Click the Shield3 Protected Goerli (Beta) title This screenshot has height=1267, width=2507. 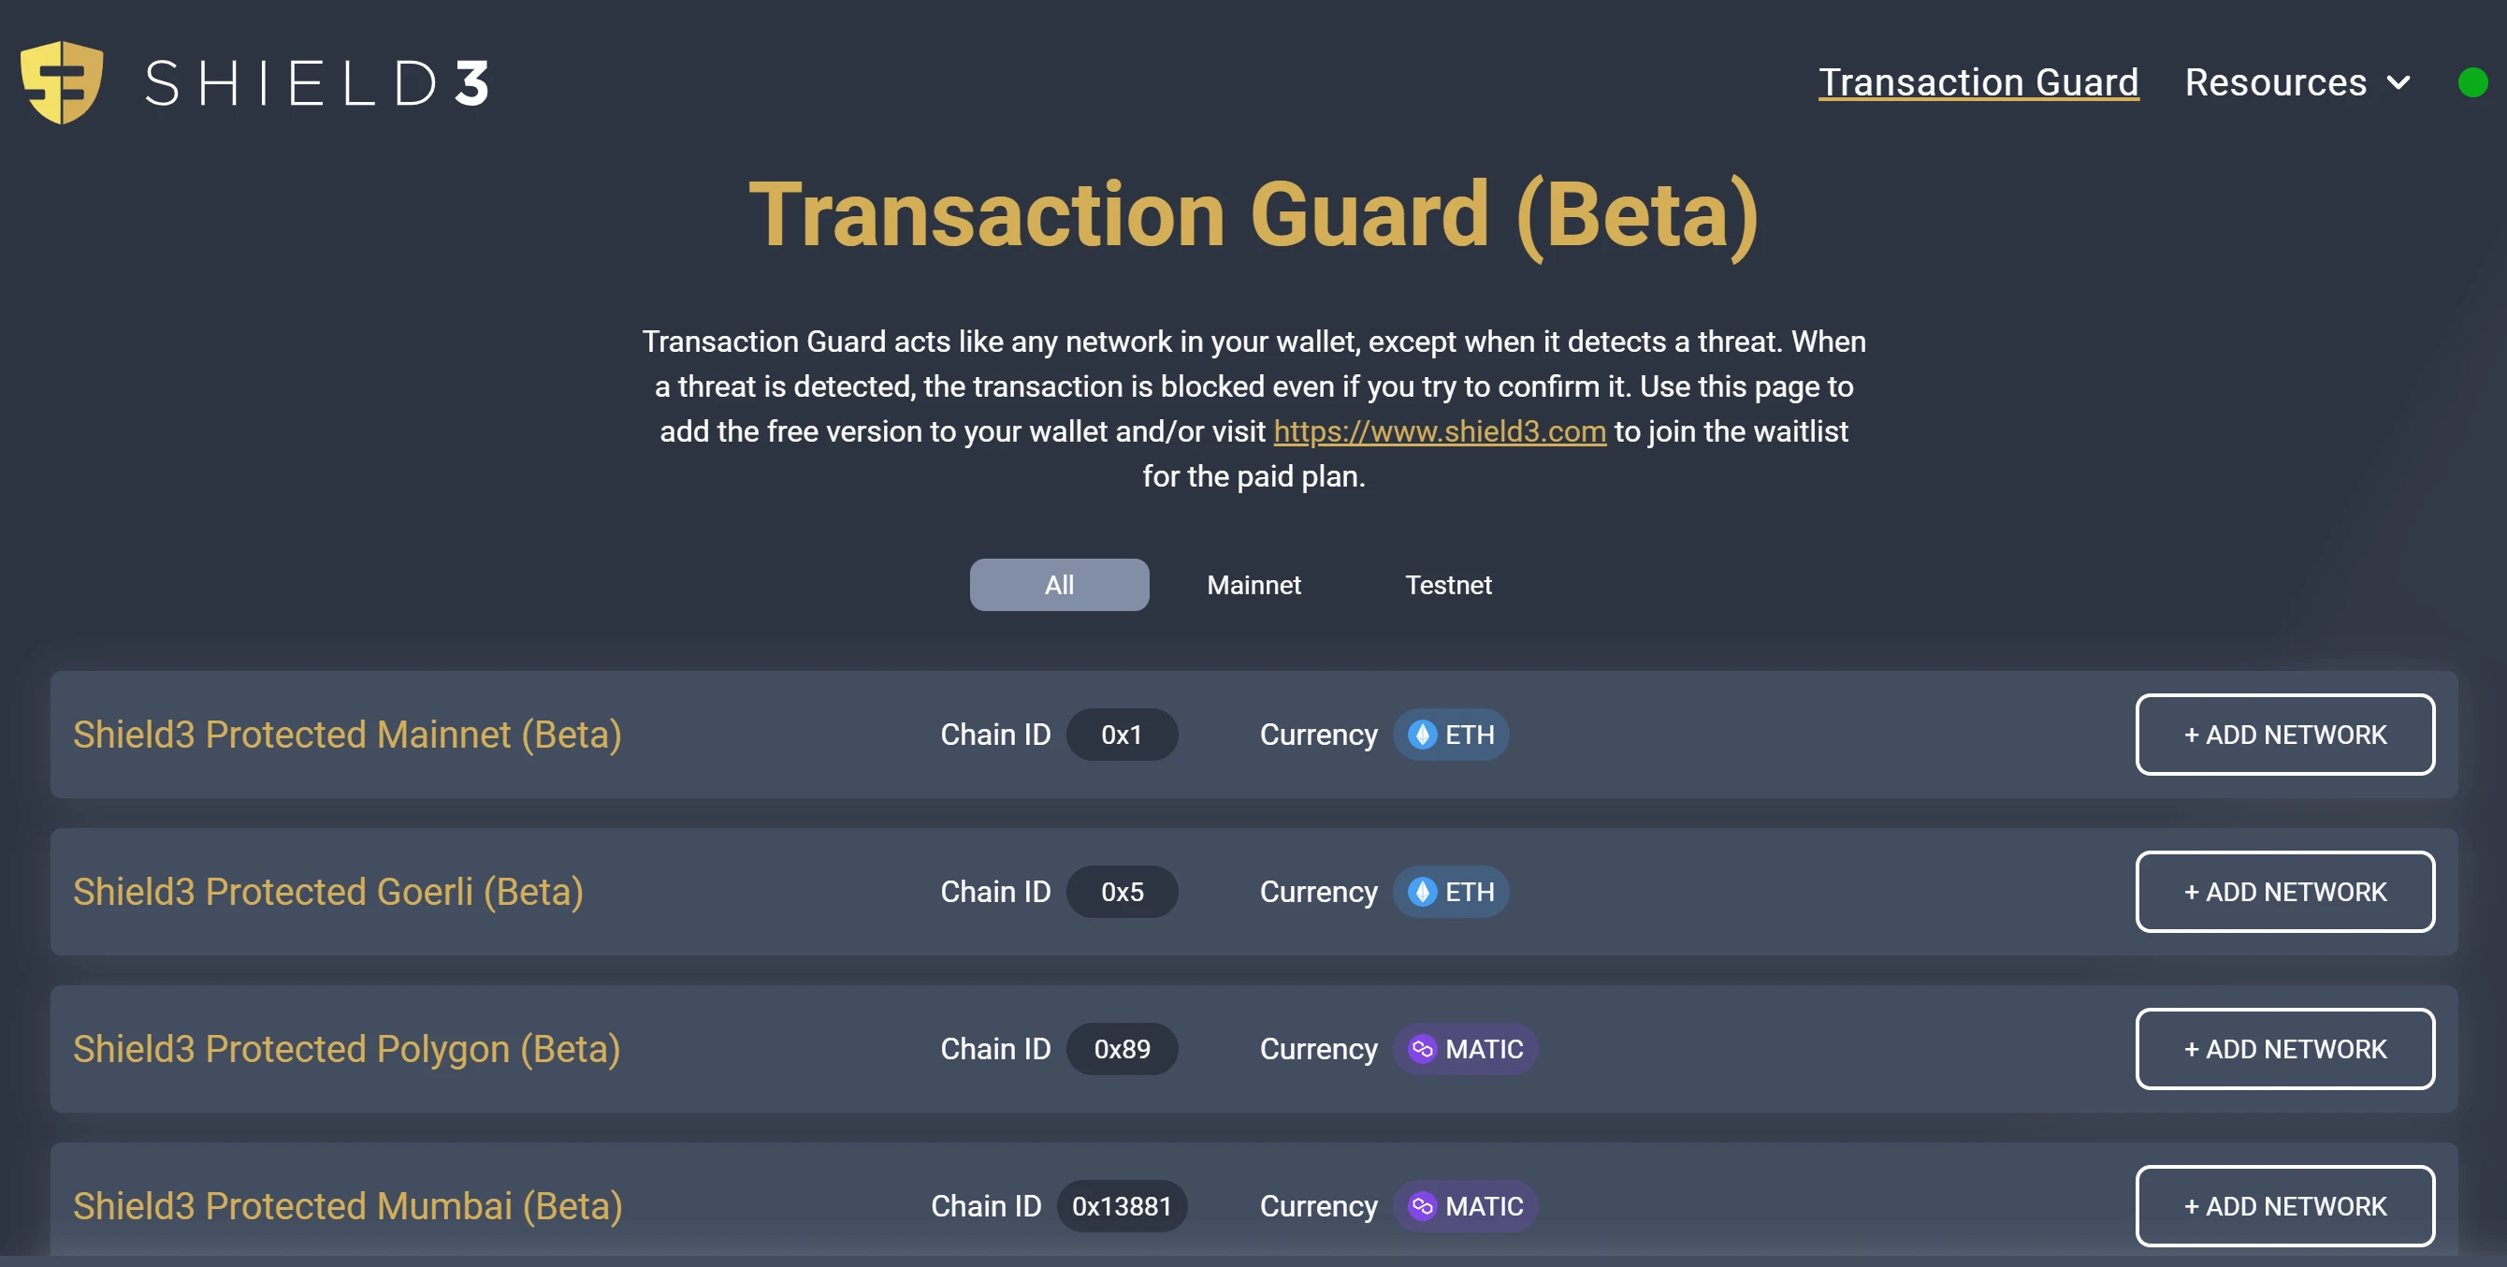pyautogui.click(x=328, y=892)
